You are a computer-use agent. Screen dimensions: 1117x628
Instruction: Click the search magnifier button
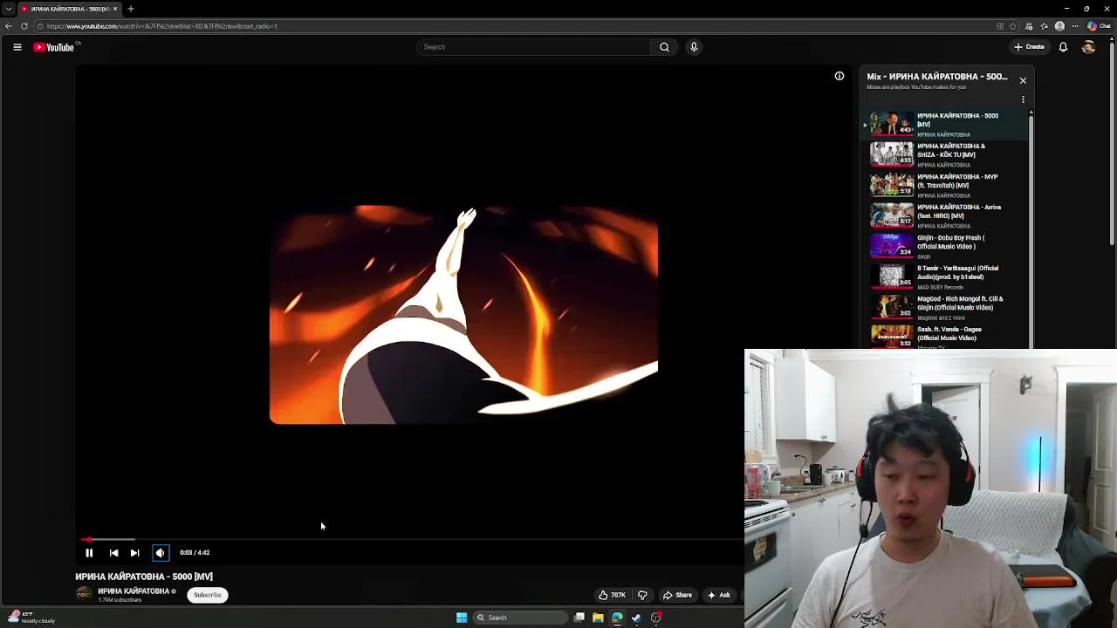[664, 47]
